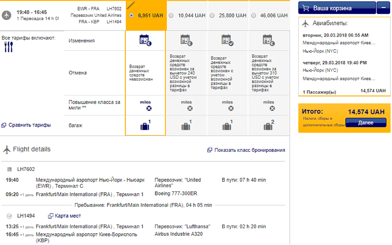This screenshot has width=392, height=245.
Task: Pick the 46,006 UAH fare radio button
Action: pyautogui.click(x=253, y=15)
